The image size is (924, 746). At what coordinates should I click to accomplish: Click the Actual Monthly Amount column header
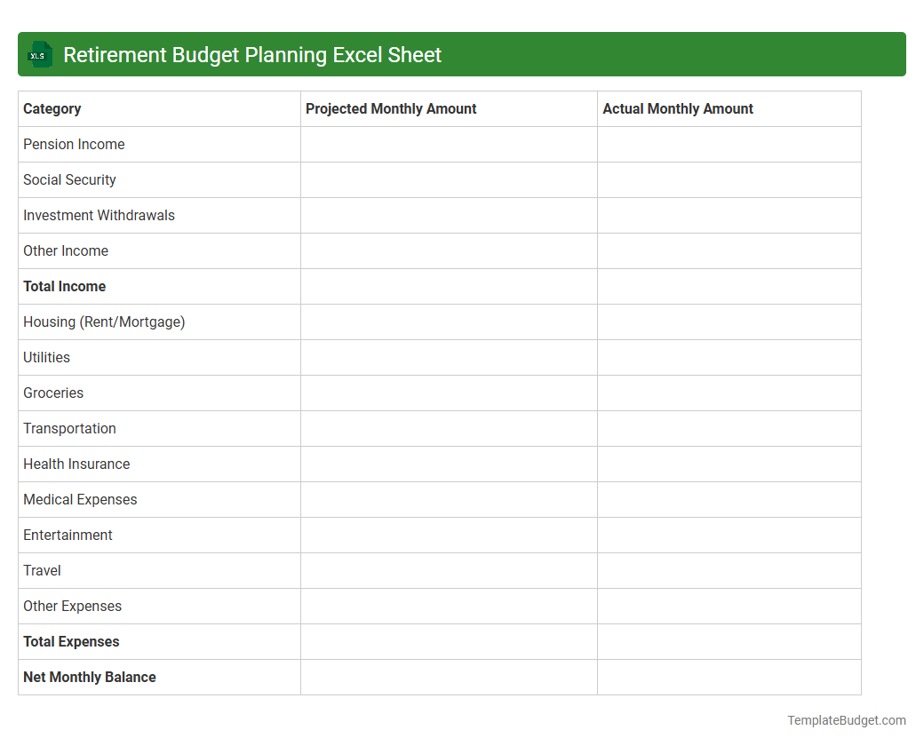click(x=678, y=108)
